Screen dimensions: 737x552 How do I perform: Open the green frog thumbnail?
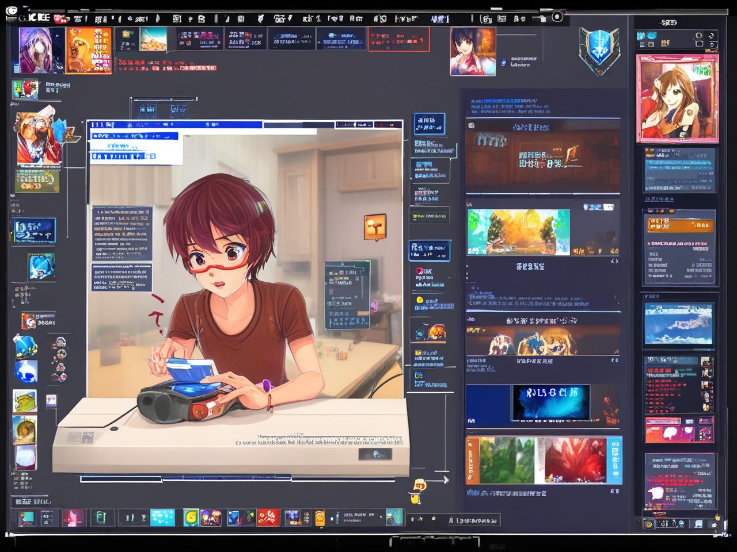coord(25,401)
